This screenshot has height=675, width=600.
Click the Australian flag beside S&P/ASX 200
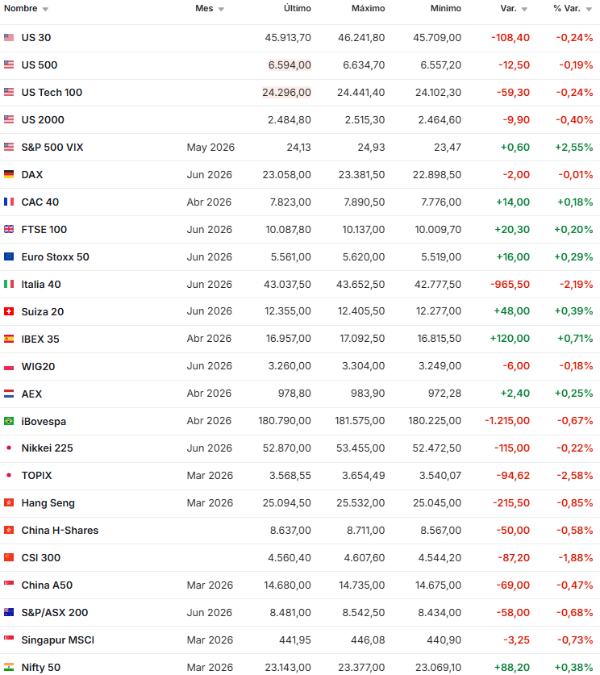(10, 612)
